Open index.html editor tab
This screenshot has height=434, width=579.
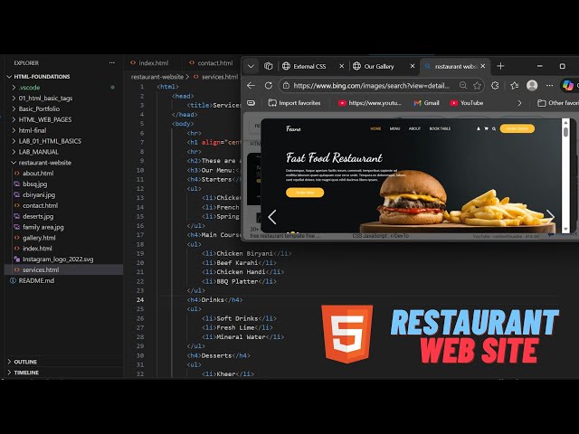click(149, 63)
